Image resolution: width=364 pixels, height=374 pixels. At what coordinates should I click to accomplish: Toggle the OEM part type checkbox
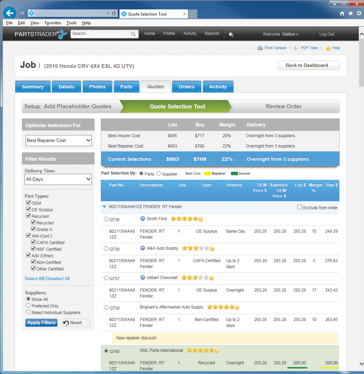28,202
